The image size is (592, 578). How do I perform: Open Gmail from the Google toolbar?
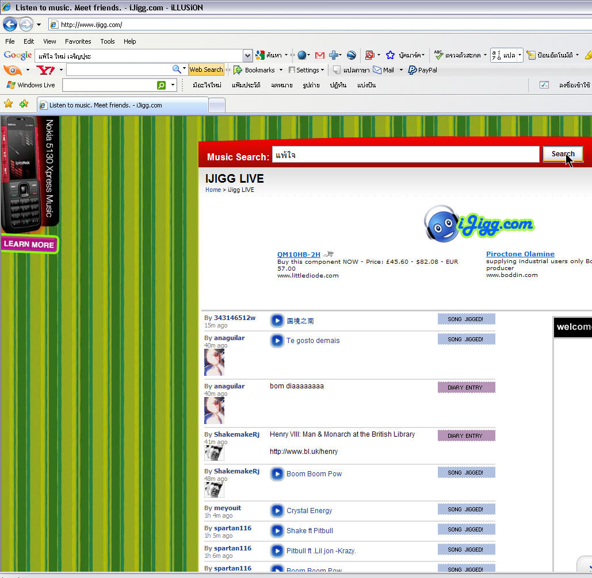[x=320, y=55]
